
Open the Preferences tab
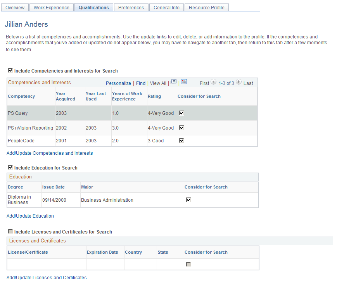pos(131,7)
